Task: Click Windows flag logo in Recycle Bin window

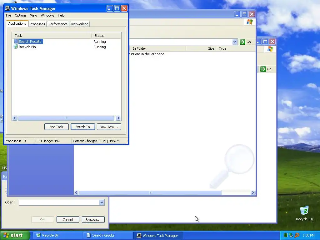Action: click(270, 49)
